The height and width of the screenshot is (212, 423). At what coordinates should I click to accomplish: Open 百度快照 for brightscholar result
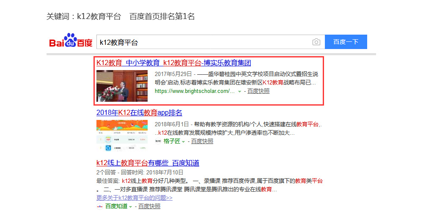258,91
